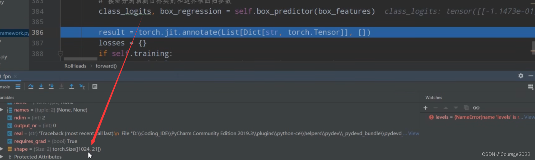Click the debugger threads/frames list icon

pos(18,87)
